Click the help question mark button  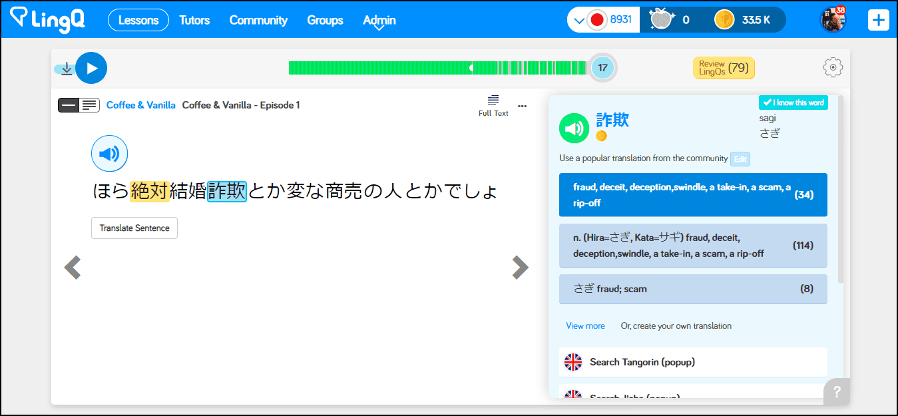(837, 392)
